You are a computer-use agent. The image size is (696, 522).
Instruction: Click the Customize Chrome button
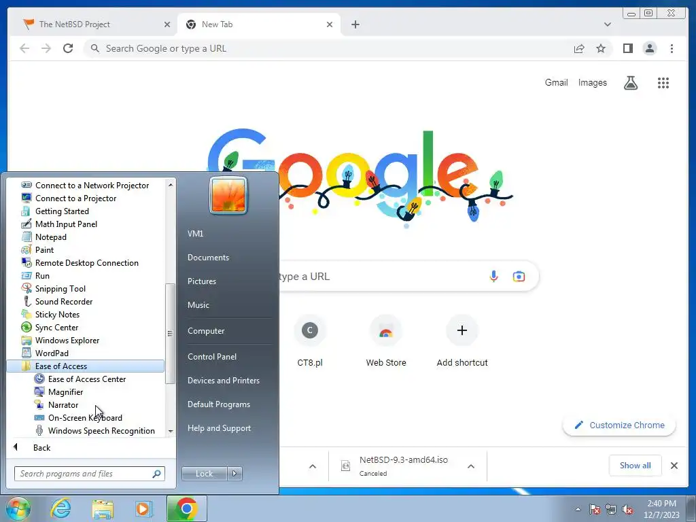(619, 425)
